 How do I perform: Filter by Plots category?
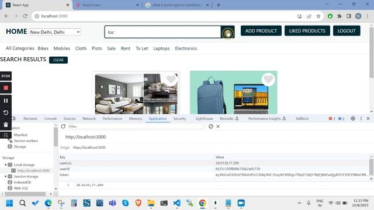pos(96,48)
